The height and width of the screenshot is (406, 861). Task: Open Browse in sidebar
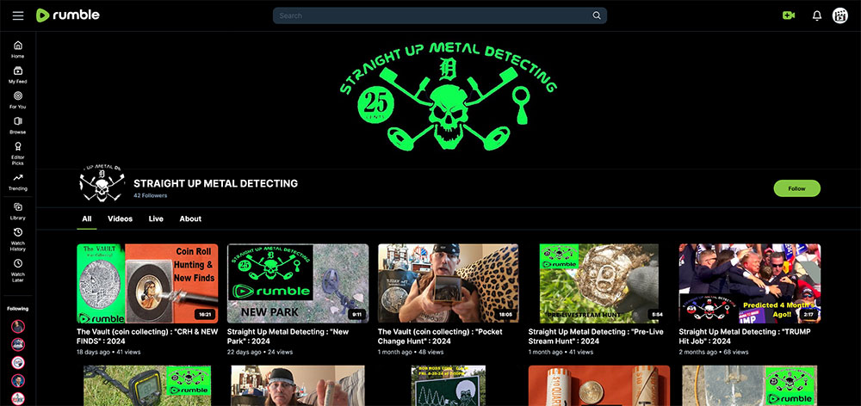[17, 125]
